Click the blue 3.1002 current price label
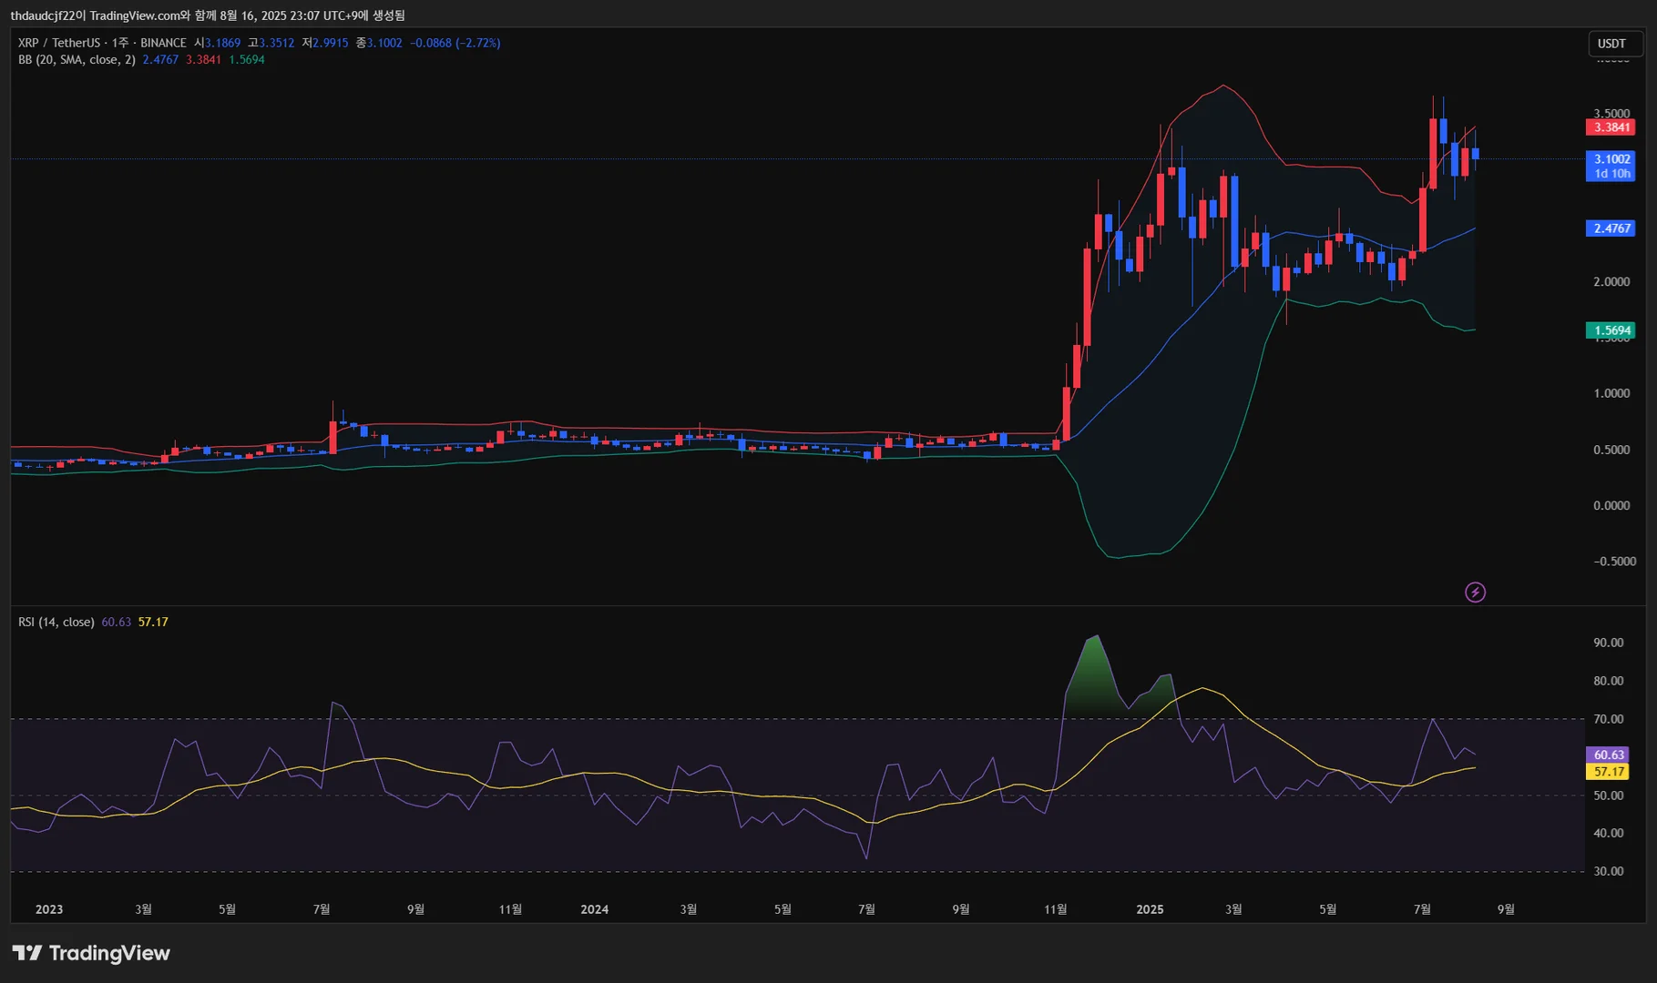Image resolution: width=1657 pixels, height=983 pixels. 1611,159
